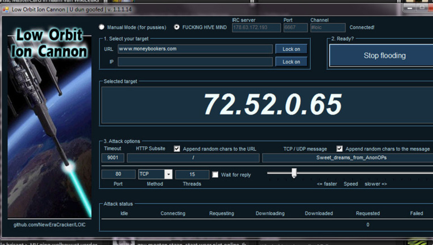Click the speed slider handle
Screen dimensions: 433x245
(294, 173)
